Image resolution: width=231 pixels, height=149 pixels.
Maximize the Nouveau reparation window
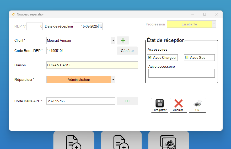coord(205,14)
